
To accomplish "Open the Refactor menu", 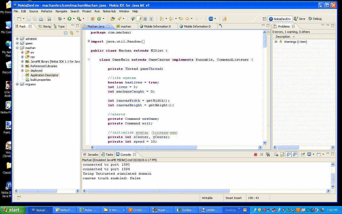I will [47, 11].
